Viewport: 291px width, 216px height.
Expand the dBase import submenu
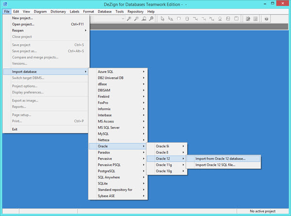[x=118, y=84]
